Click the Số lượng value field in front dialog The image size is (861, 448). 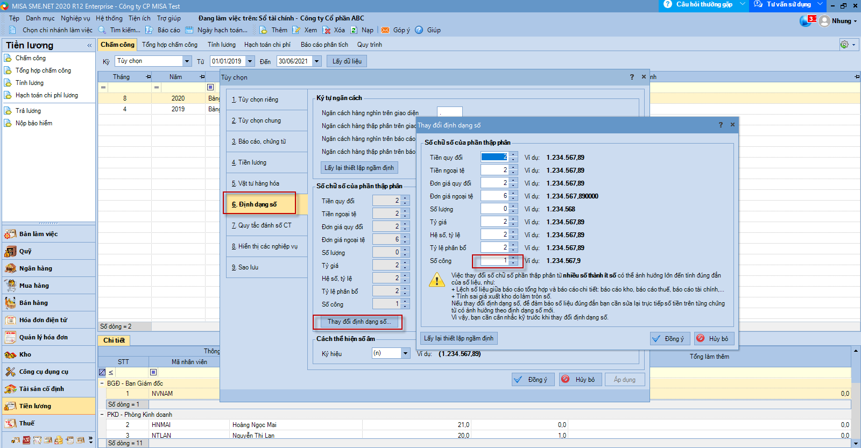point(495,209)
